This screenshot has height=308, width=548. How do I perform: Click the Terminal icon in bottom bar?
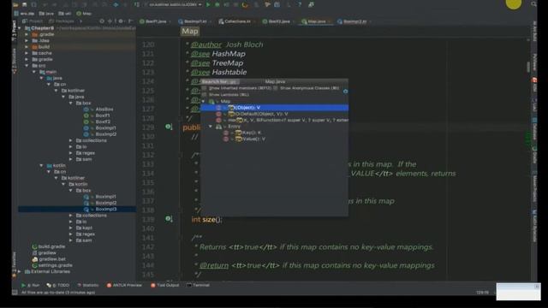(189, 285)
